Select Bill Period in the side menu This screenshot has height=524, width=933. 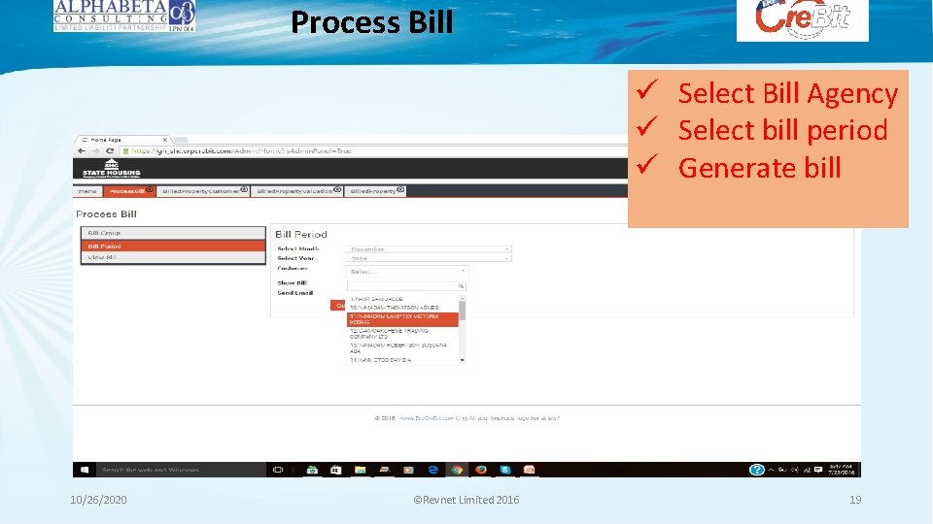[x=173, y=246]
